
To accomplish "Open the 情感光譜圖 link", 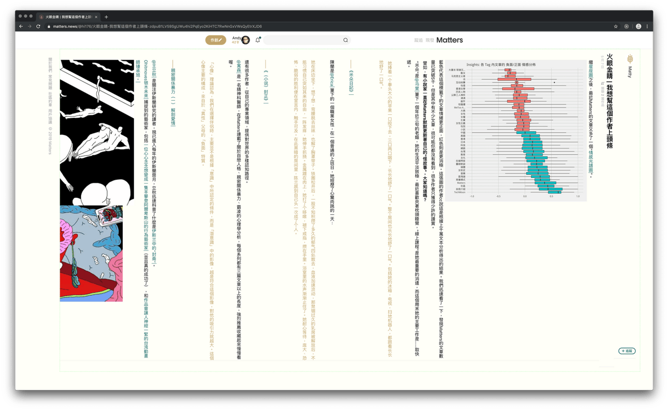I will click(x=591, y=162).
